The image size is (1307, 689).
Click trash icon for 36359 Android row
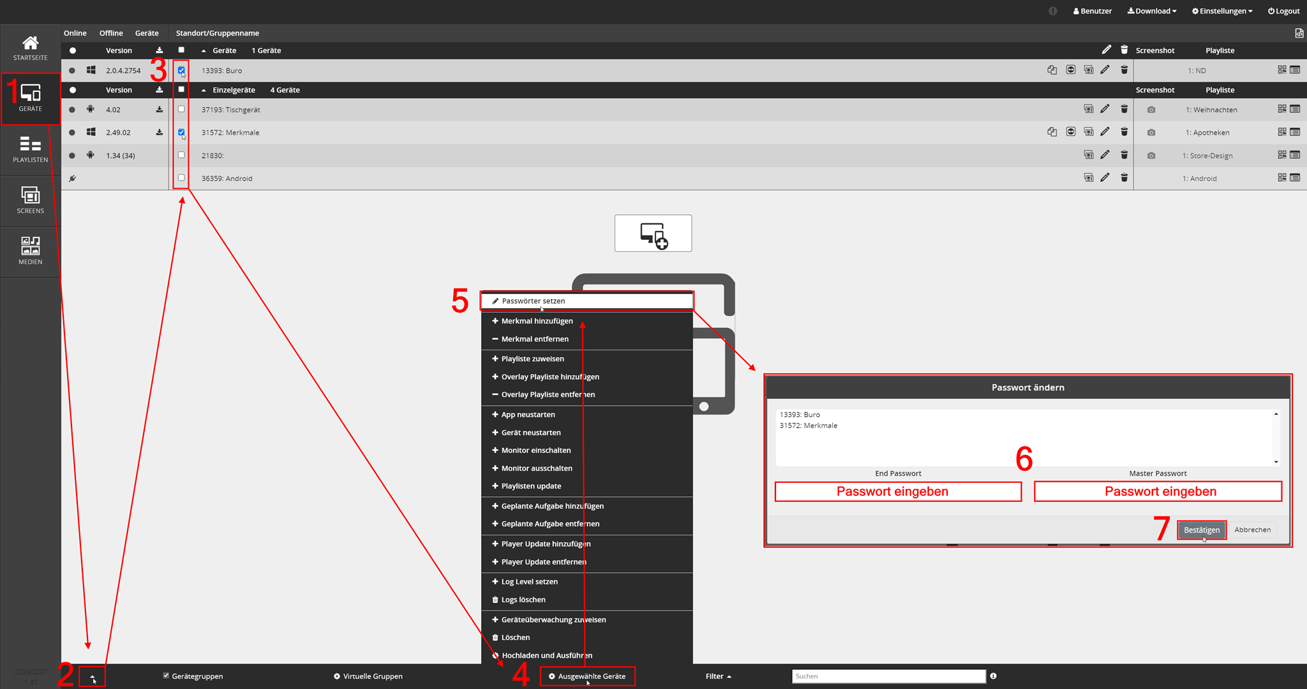click(x=1124, y=178)
